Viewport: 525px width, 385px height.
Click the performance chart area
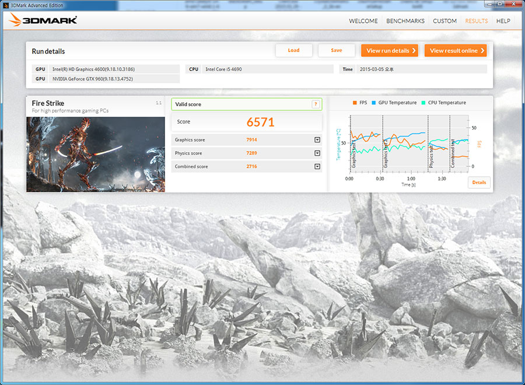click(409, 144)
